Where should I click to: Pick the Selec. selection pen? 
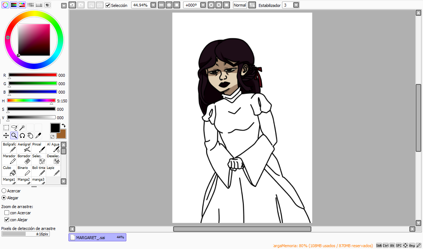point(38,159)
